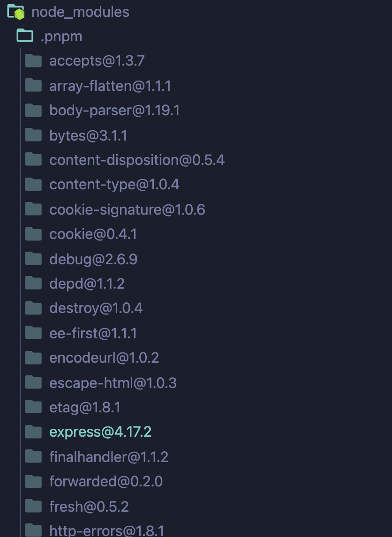Click folder icon next to cookie-signature@1.0.6

33,209
